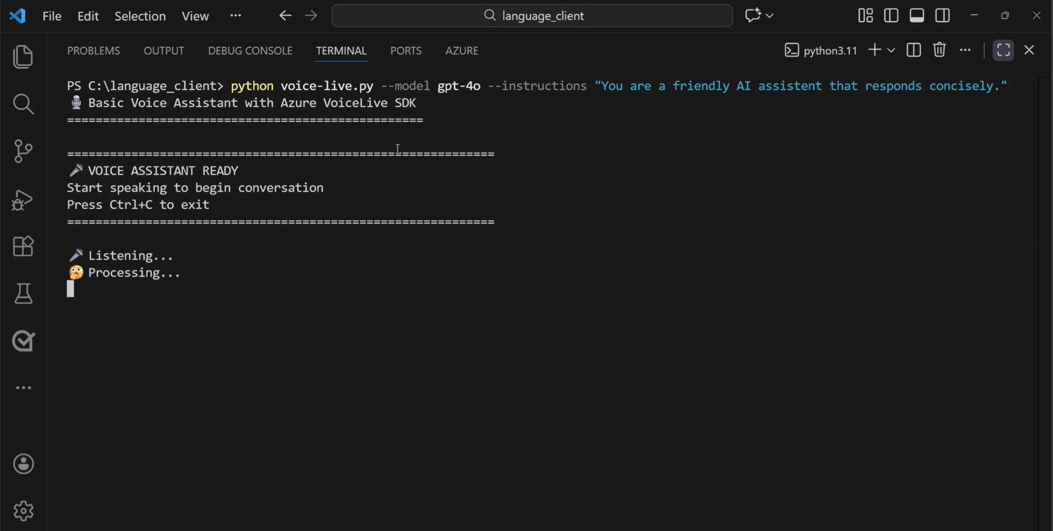Kill terminal with the trash icon
The image size is (1053, 531).
(x=939, y=50)
